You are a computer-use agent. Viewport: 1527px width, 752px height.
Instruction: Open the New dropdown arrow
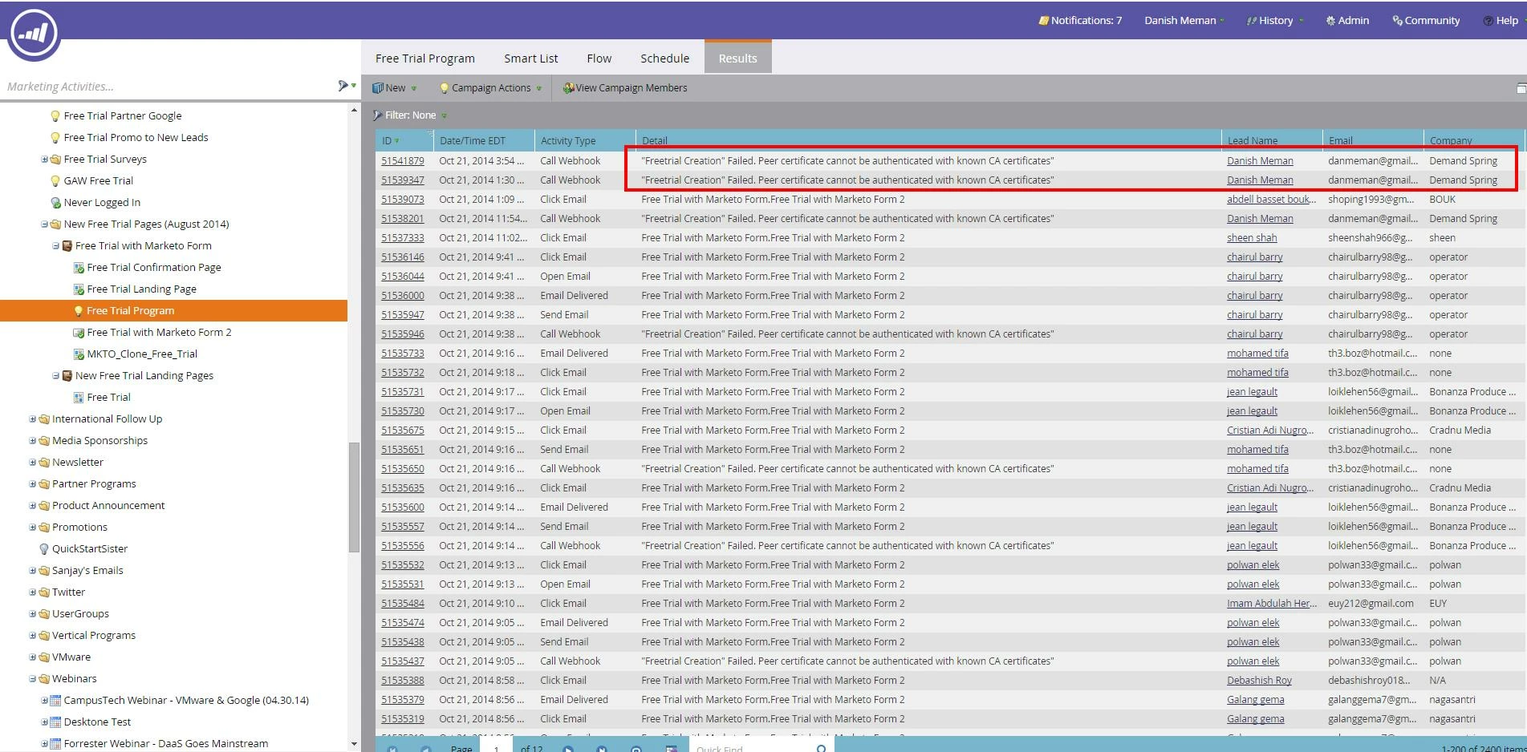pyautogui.click(x=414, y=89)
